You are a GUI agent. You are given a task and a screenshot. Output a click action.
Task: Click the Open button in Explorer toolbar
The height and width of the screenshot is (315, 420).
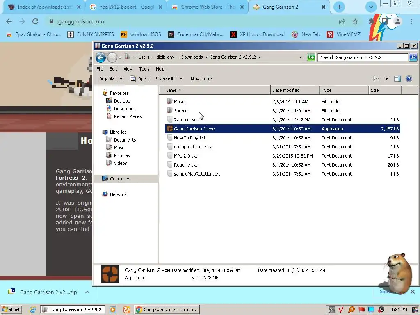tap(139, 79)
